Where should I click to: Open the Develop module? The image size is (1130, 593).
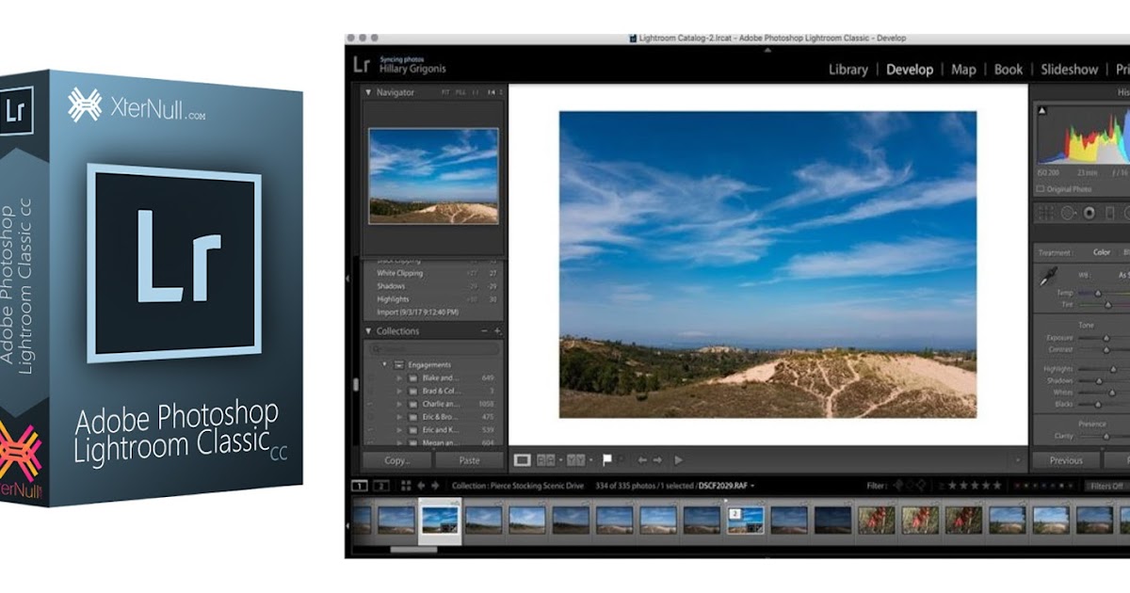click(910, 69)
